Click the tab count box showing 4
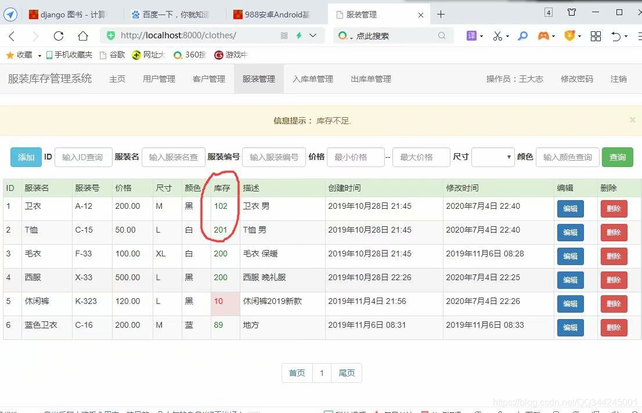 tap(548, 12)
